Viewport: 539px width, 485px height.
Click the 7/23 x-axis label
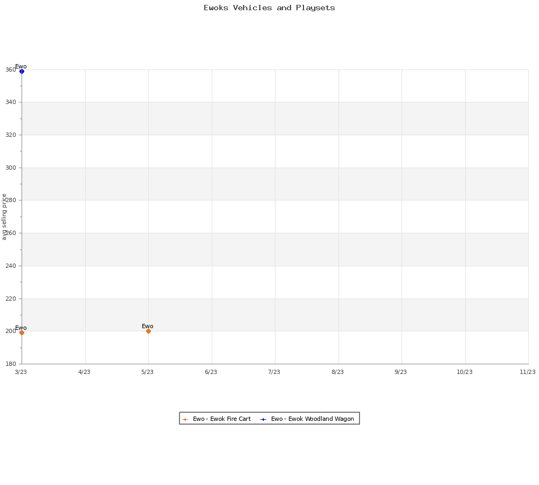[x=274, y=372]
